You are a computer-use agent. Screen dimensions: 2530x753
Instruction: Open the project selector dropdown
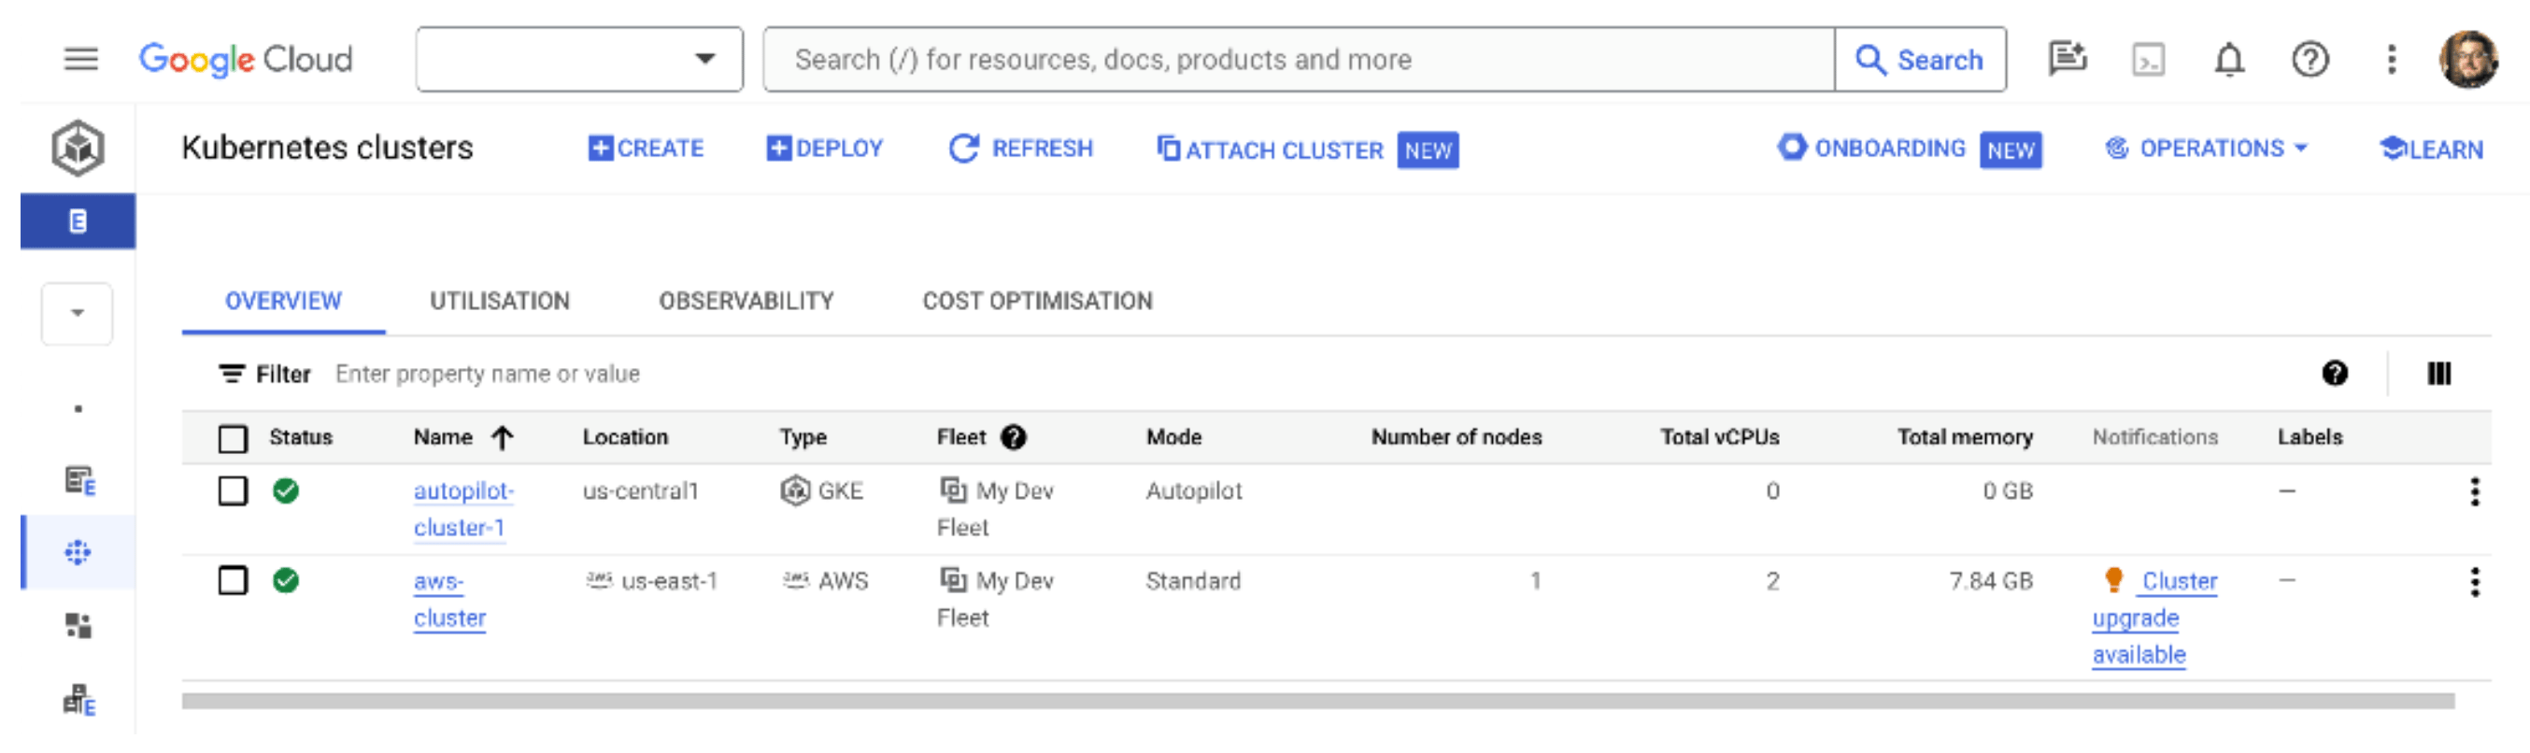579,60
